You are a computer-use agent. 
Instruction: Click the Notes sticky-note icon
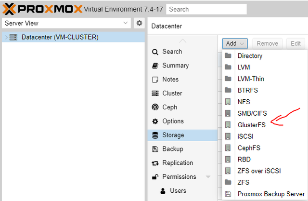point(155,80)
